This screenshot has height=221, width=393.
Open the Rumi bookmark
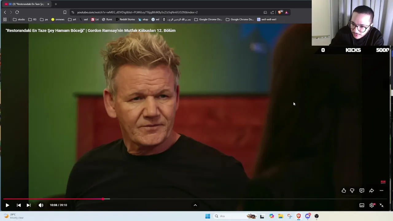pos(107,19)
